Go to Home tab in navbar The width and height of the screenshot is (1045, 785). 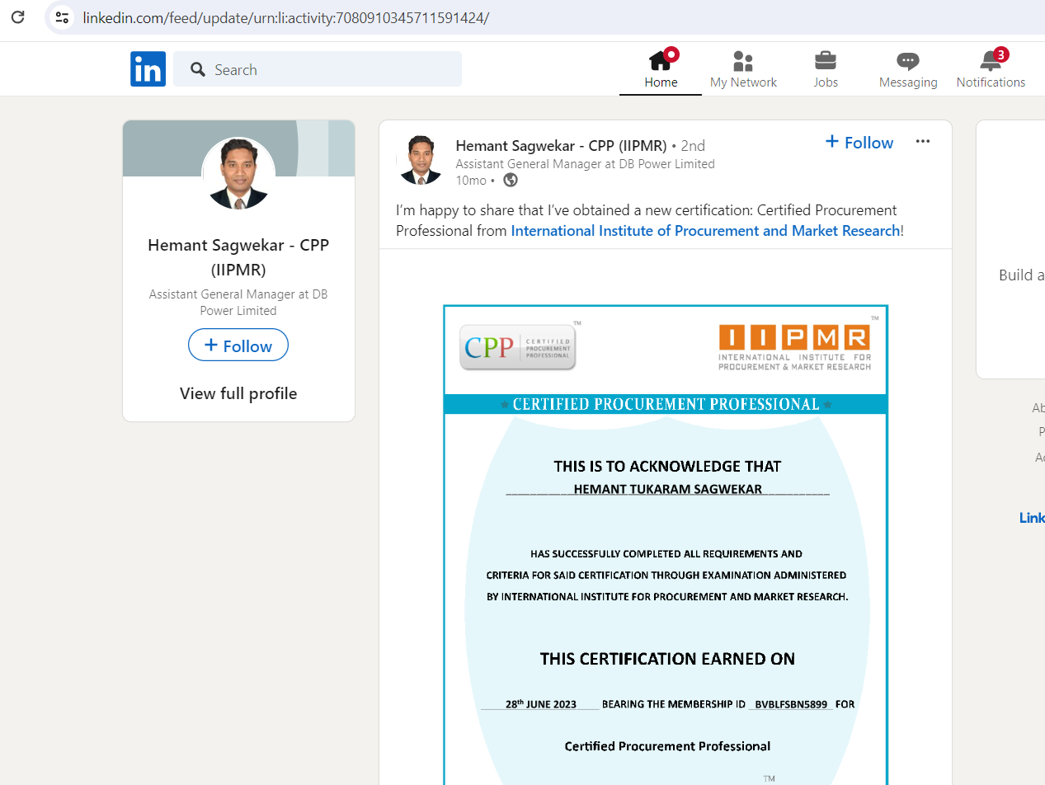coord(661,69)
